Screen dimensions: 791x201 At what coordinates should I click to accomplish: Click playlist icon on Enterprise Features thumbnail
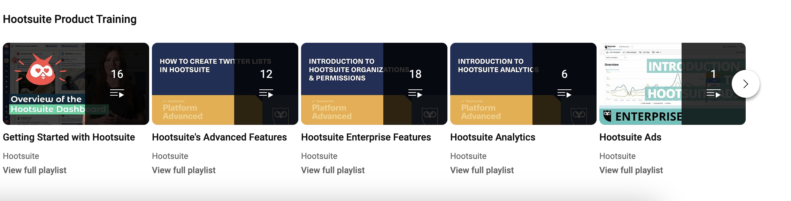coord(415,94)
